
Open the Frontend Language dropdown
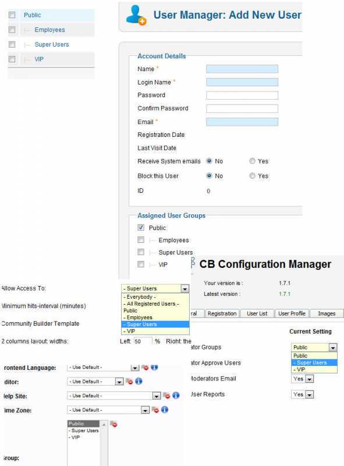(103, 368)
